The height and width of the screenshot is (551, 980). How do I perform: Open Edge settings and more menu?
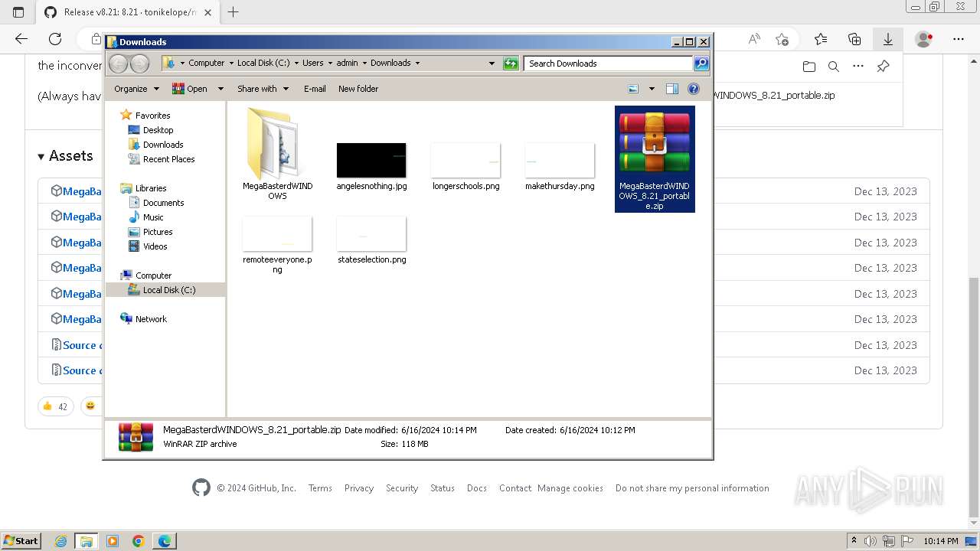(959, 39)
